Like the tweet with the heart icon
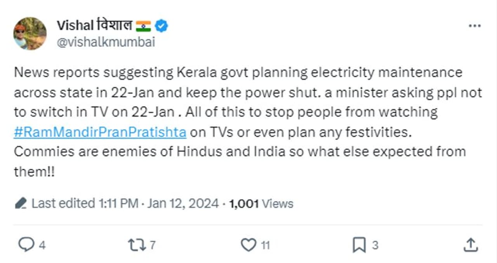 pos(248,245)
